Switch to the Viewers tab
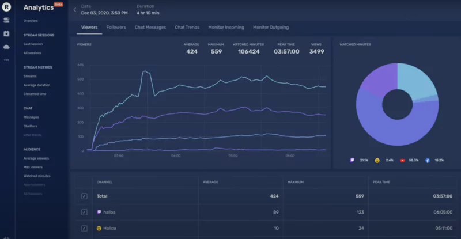 (89, 27)
